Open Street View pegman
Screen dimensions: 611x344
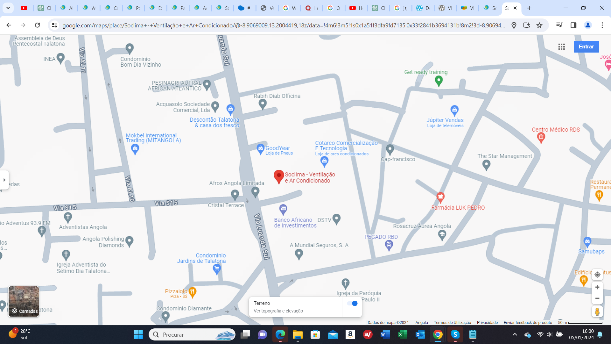click(597, 311)
